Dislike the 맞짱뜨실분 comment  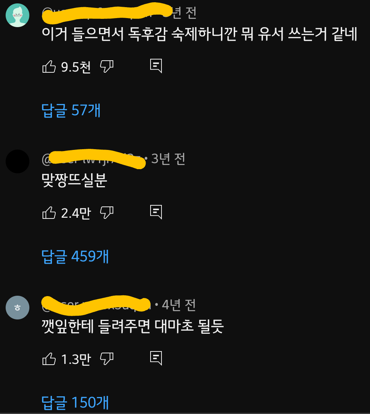[107, 212]
